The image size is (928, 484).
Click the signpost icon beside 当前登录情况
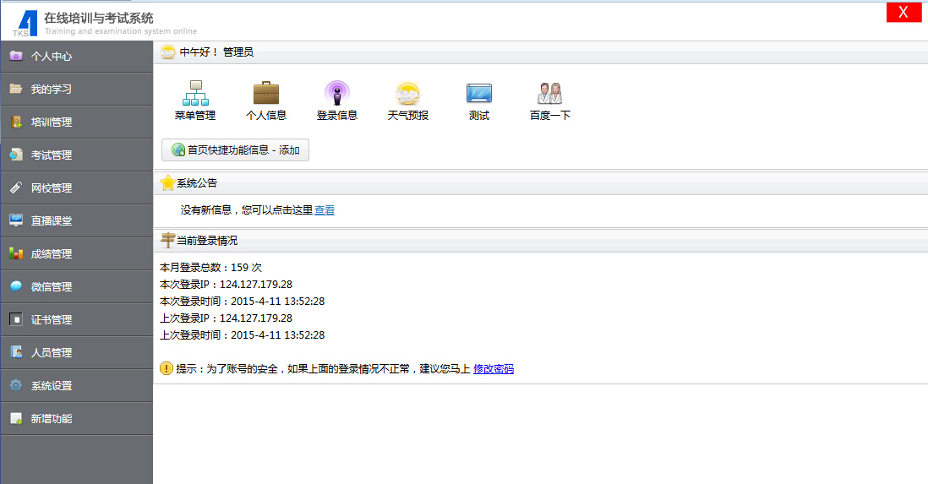point(168,240)
